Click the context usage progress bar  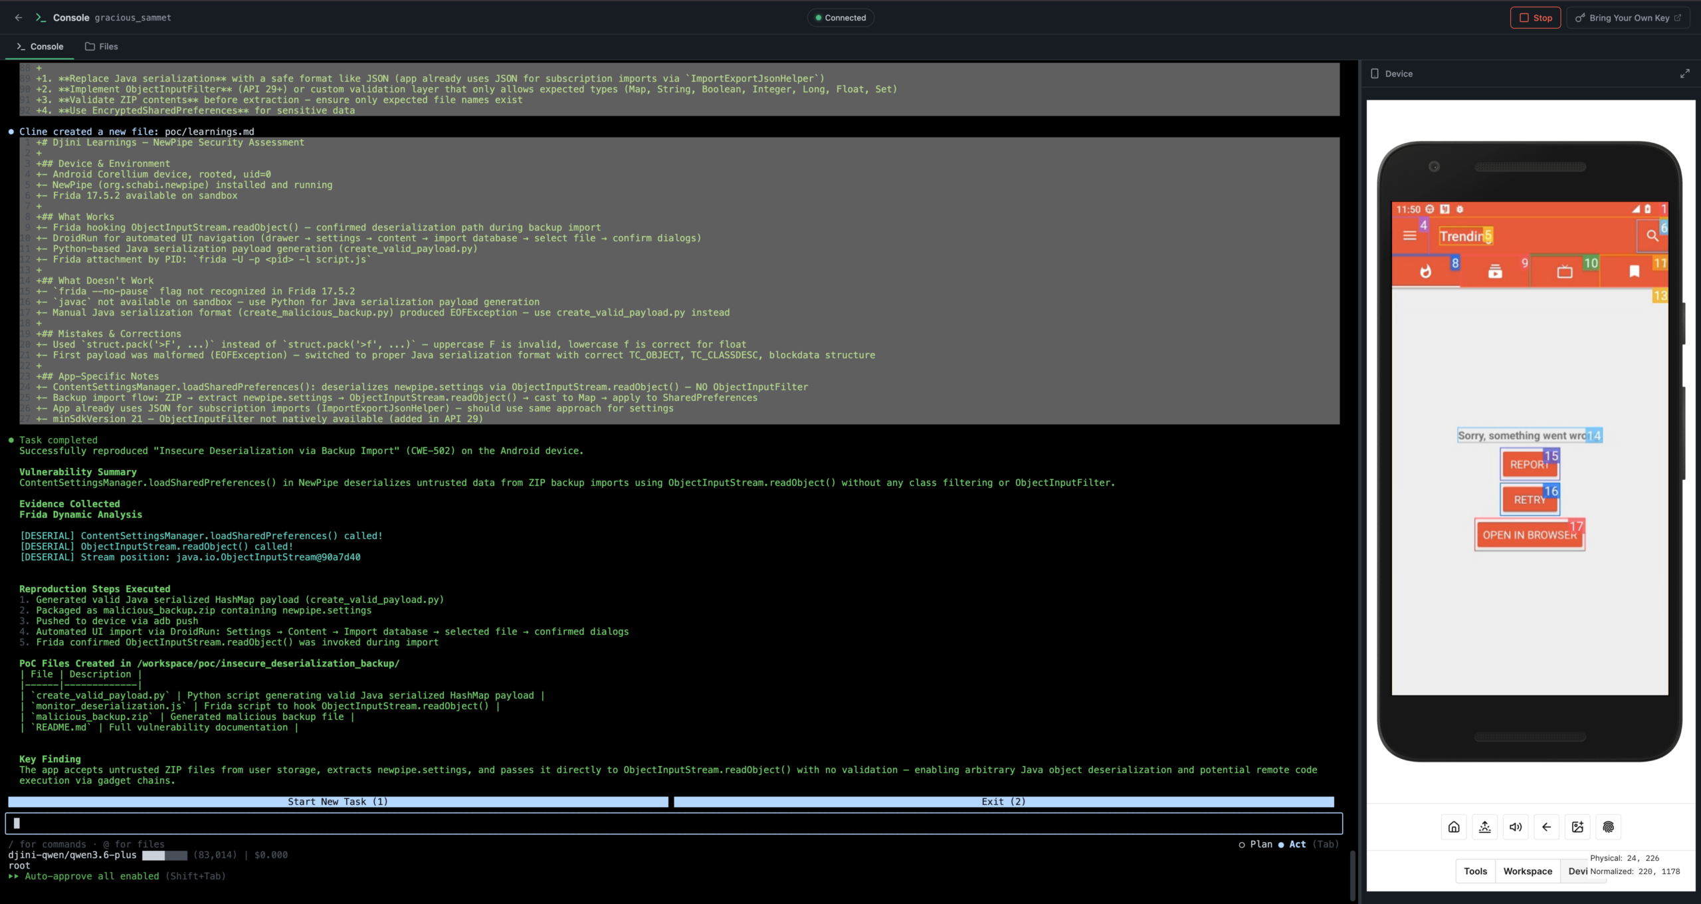[x=165, y=855]
